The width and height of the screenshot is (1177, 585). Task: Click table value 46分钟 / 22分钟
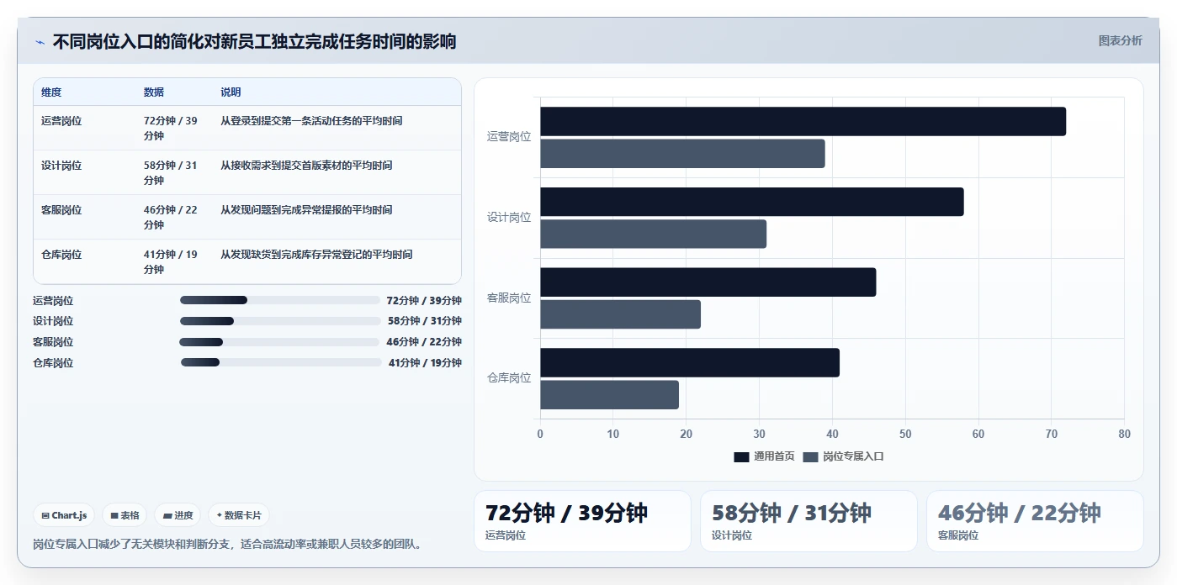(171, 217)
